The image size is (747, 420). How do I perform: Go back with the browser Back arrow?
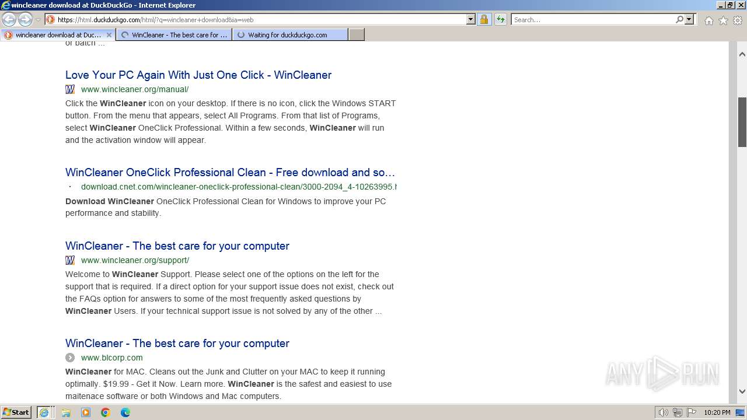[9, 20]
